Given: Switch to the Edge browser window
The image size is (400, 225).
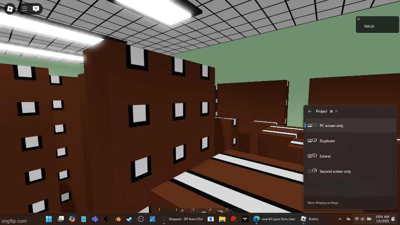Looking at the screenshot, I should 274,219.
